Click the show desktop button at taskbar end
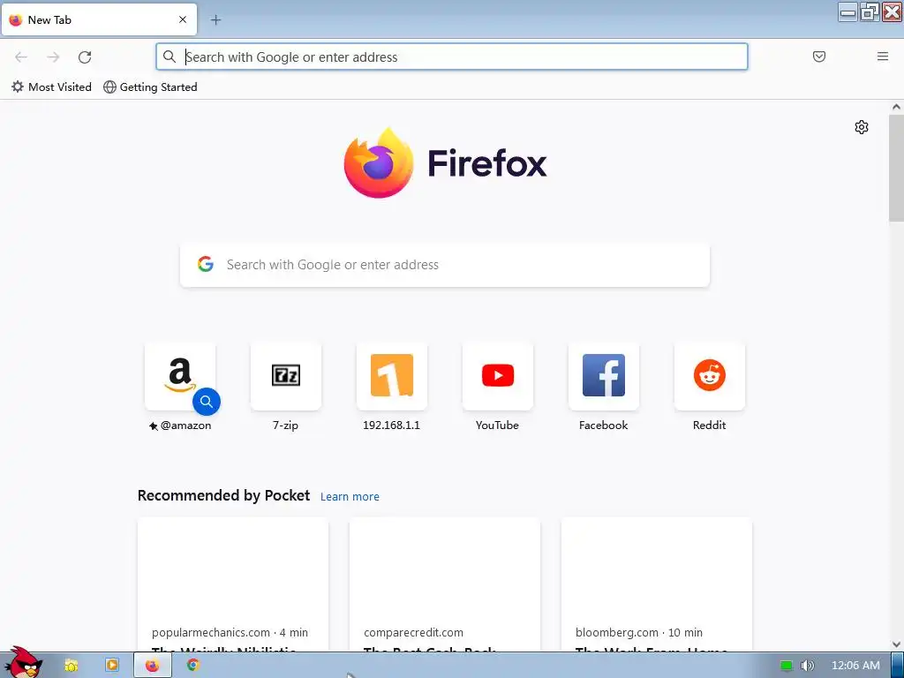Screen dimensions: 904x678 coord(897,666)
